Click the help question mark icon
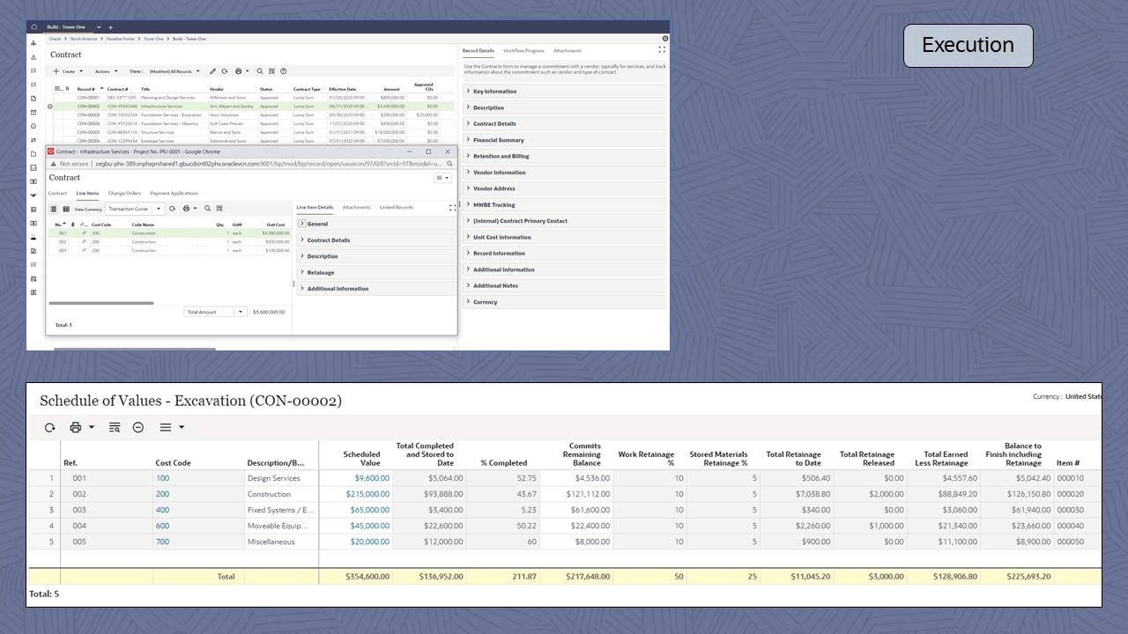The image size is (1128, 634). tap(284, 71)
